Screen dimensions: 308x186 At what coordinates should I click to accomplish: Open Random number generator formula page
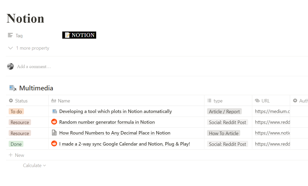pos(107,122)
